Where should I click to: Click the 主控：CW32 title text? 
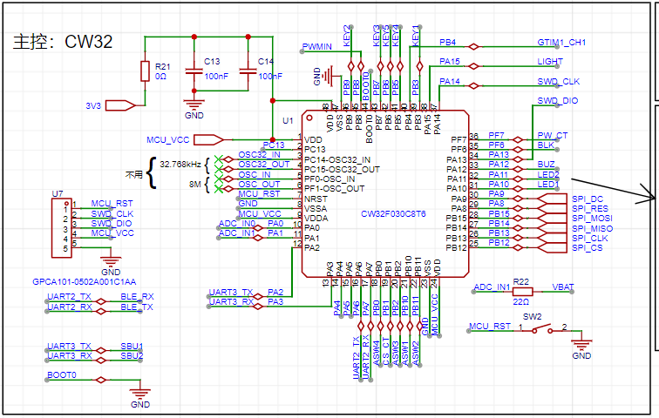coord(63,42)
